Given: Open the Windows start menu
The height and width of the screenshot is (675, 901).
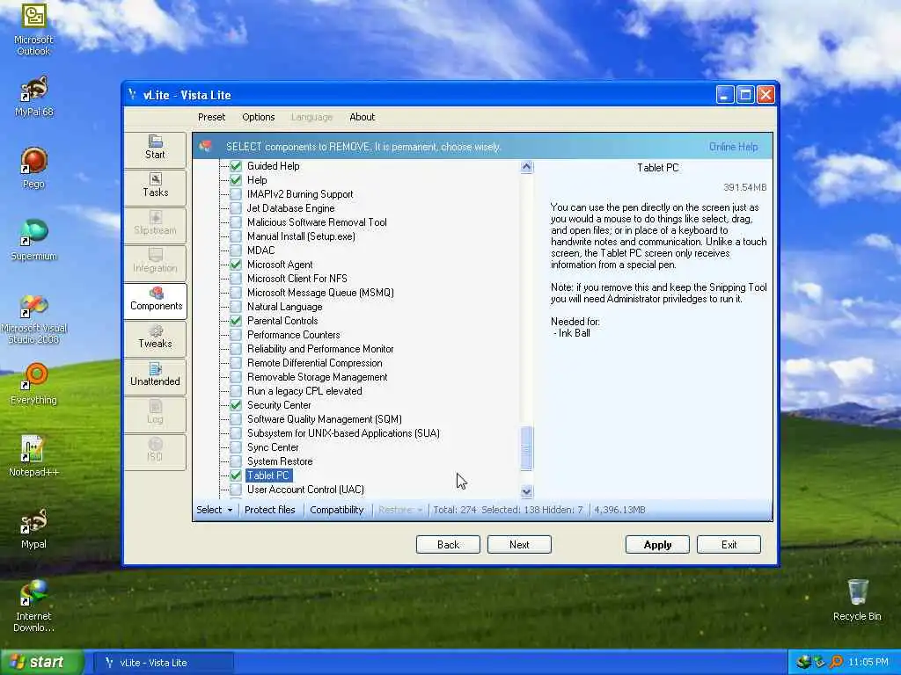Looking at the screenshot, I should 42,662.
